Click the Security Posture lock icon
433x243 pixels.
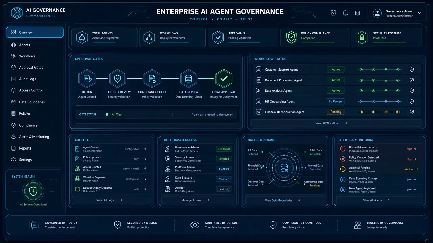click(x=362, y=37)
